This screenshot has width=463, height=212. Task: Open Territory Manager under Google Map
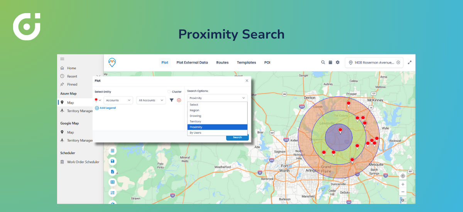pos(76,141)
